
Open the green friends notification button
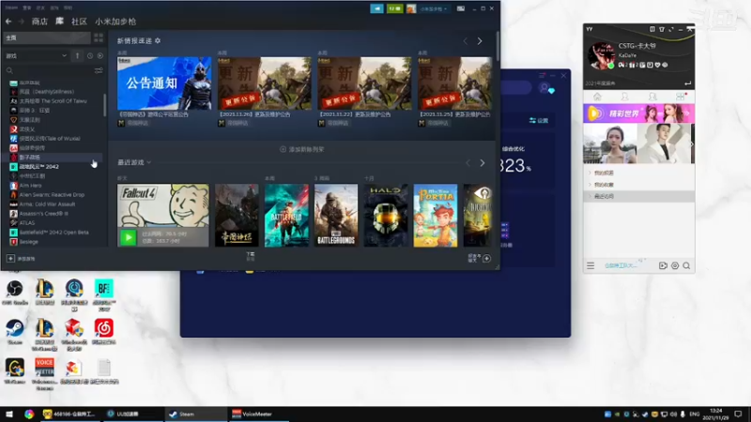[x=395, y=8]
